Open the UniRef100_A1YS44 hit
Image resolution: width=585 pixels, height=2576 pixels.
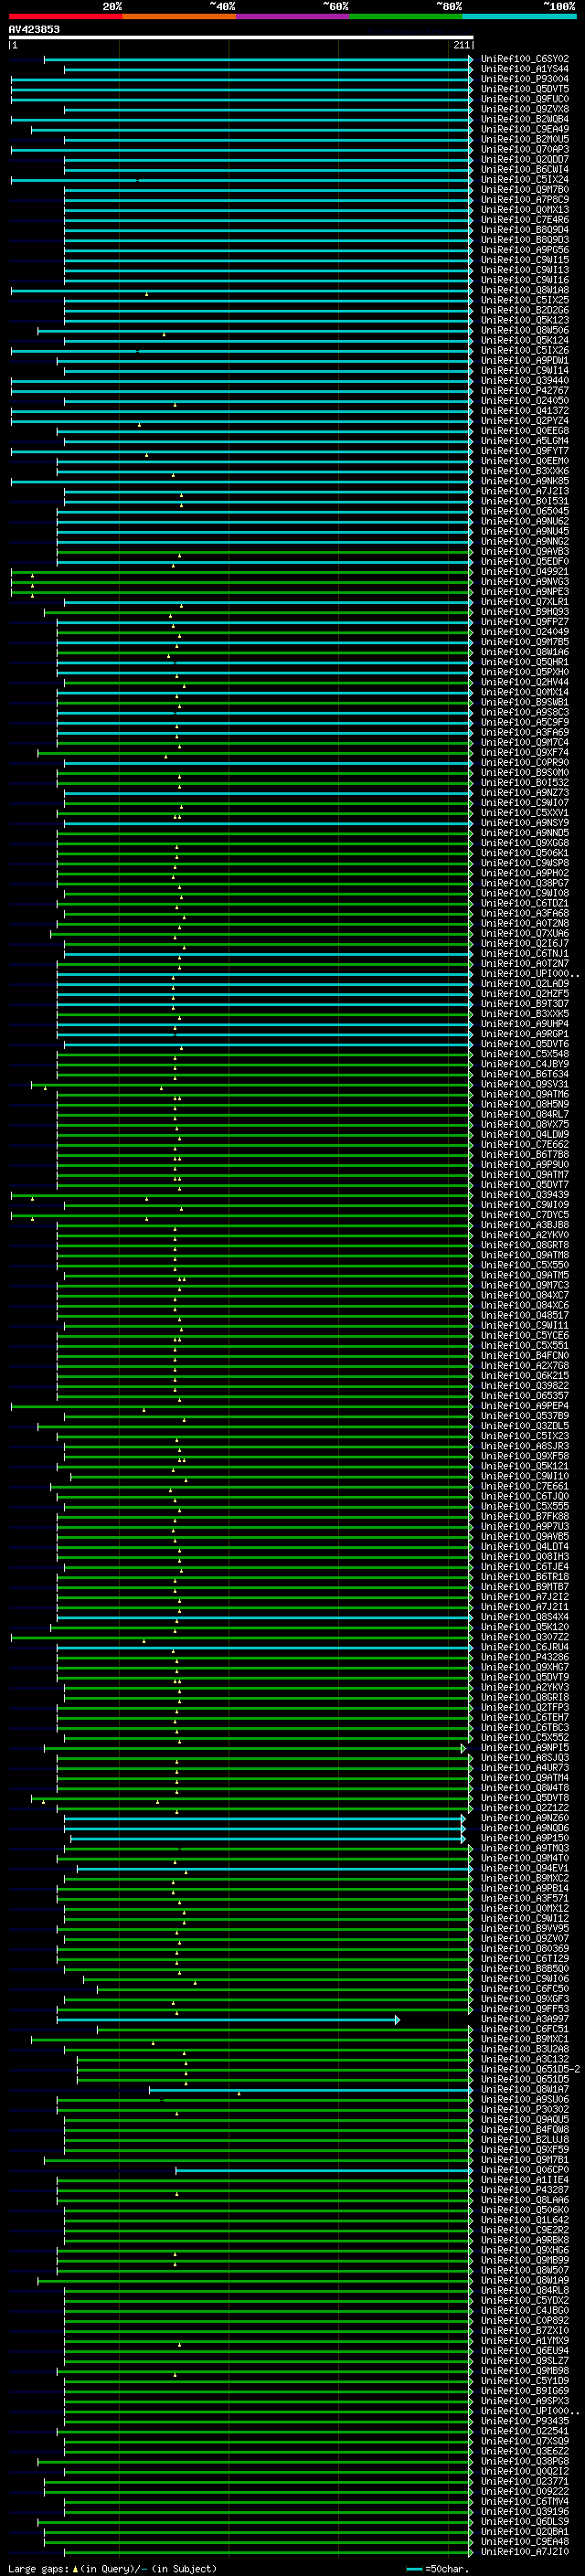click(525, 69)
